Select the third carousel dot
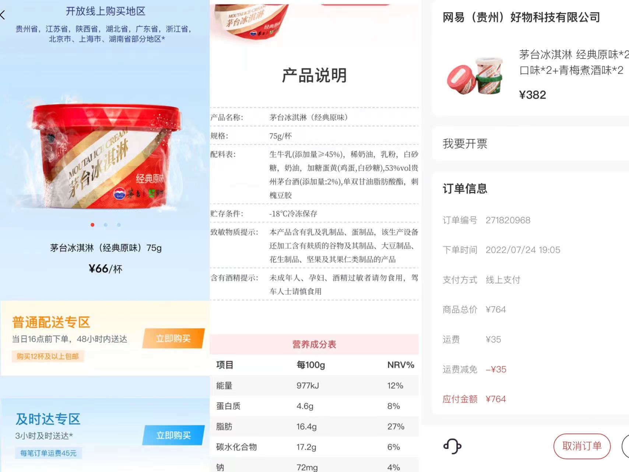 coord(119,225)
